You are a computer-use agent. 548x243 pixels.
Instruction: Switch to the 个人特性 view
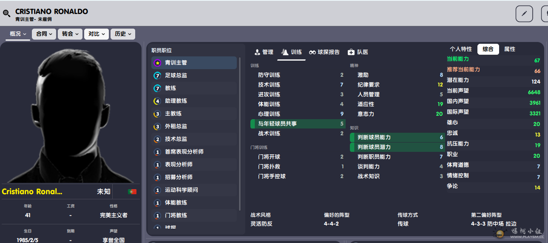coord(461,49)
